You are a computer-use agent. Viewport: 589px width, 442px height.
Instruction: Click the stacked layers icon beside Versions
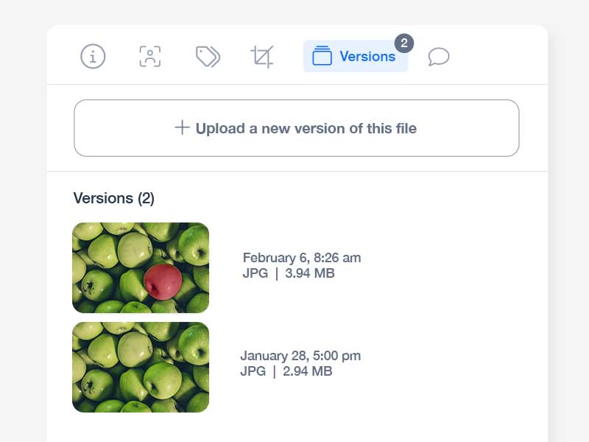[322, 57]
